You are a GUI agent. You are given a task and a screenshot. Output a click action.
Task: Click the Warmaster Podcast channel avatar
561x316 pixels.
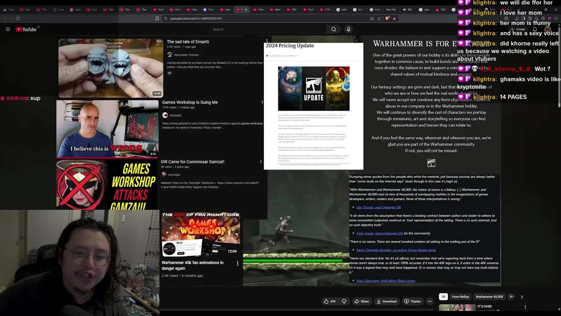pos(170,55)
